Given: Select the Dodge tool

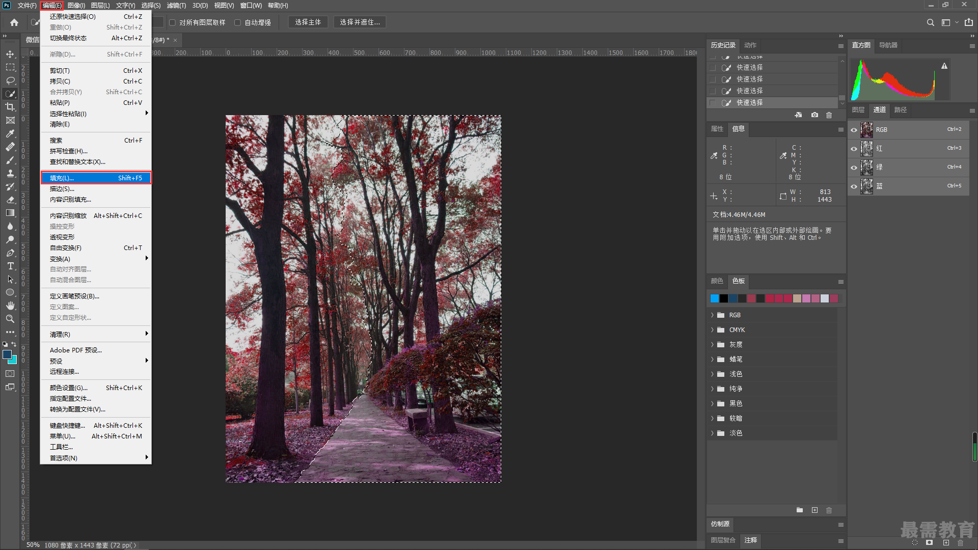Looking at the screenshot, I should (x=10, y=239).
